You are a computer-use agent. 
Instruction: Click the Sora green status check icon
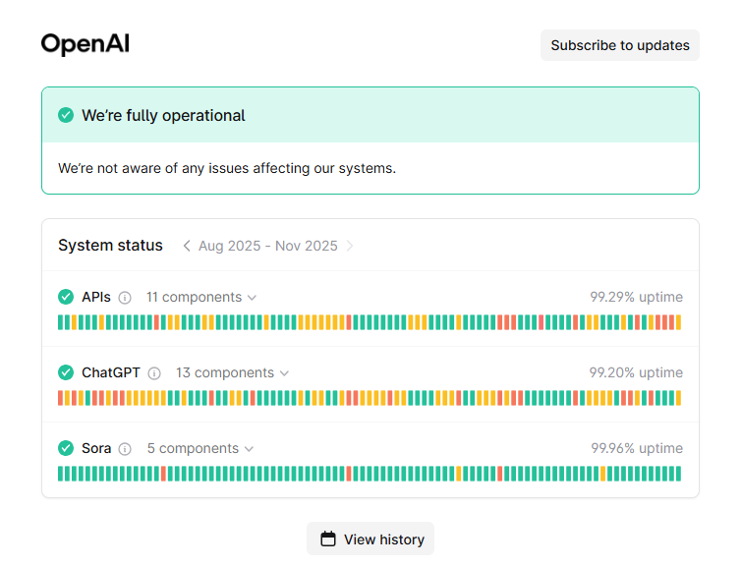[x=66, y=448]
